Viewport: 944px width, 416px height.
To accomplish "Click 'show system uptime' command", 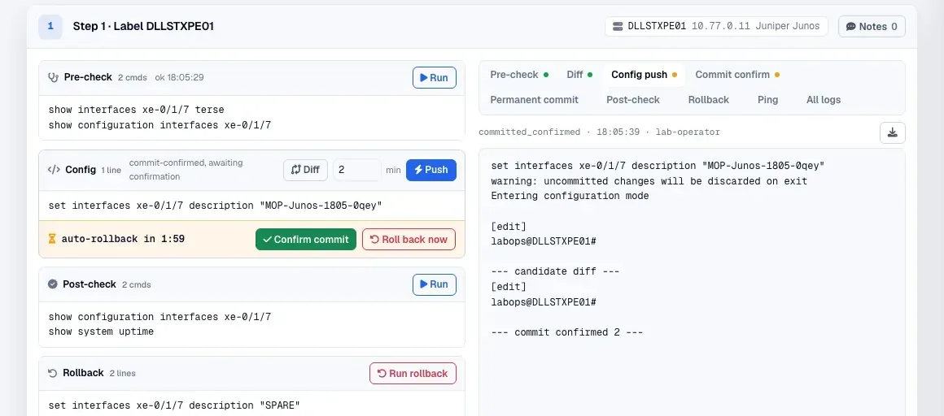I will (101, 331).
